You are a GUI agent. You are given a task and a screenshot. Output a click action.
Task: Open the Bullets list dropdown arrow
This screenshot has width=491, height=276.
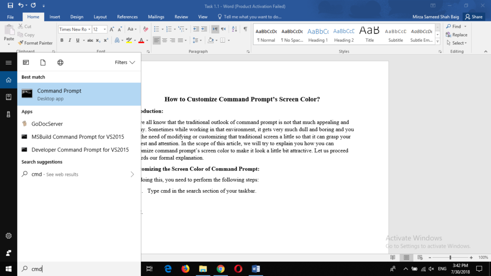coord(163,29)
